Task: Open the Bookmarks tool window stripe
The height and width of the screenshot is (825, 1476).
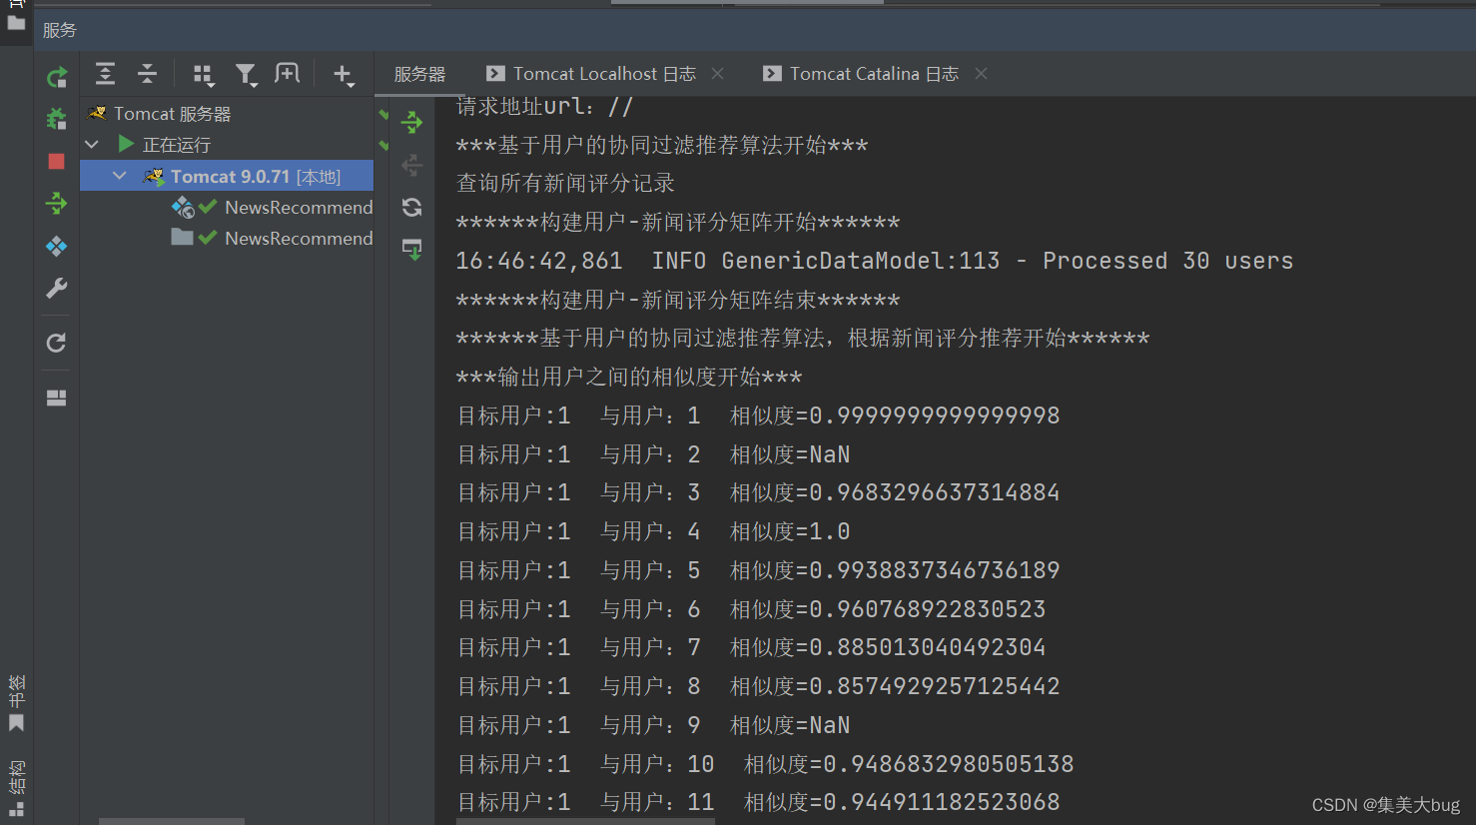Action: (x=17, y=703)
